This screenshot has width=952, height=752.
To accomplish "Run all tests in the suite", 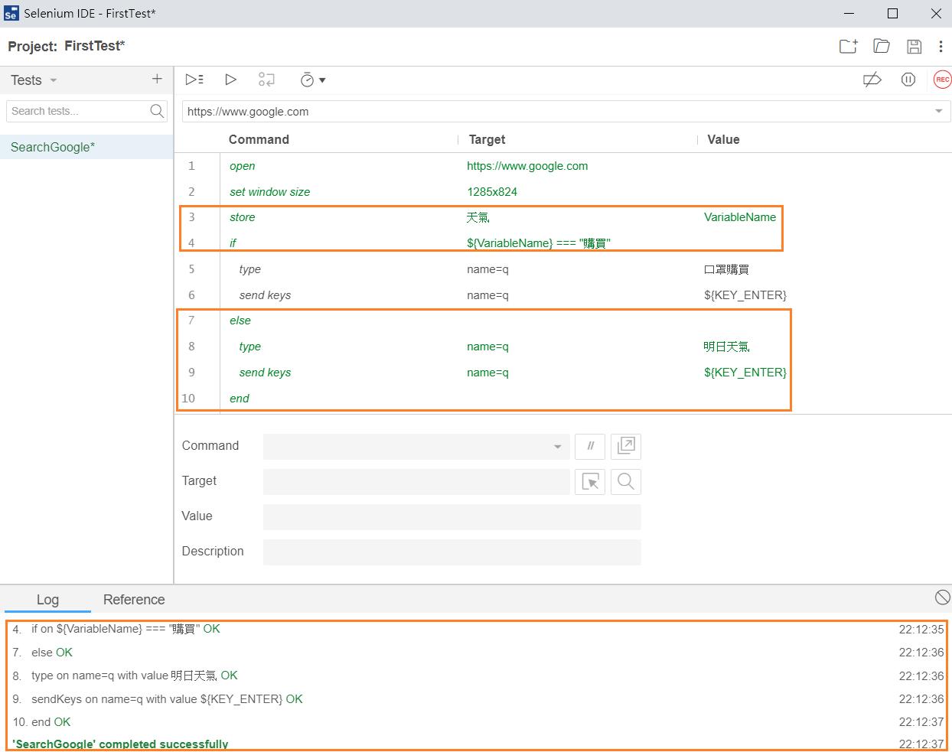I will coord(194,80).
